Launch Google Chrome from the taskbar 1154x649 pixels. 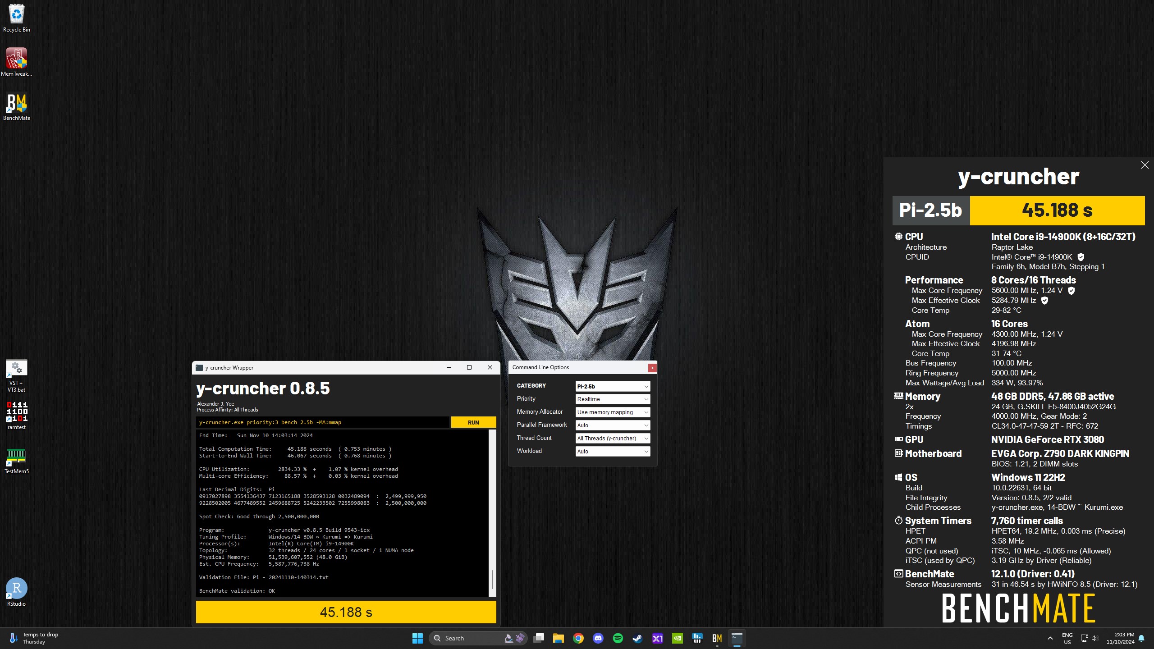pyautogui.click(x=578, y=638)
